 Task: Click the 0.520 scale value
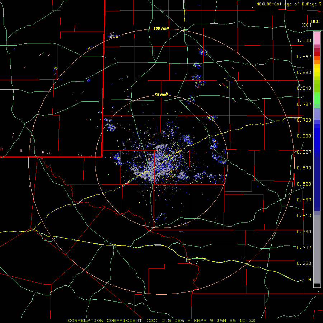(304, 184)
